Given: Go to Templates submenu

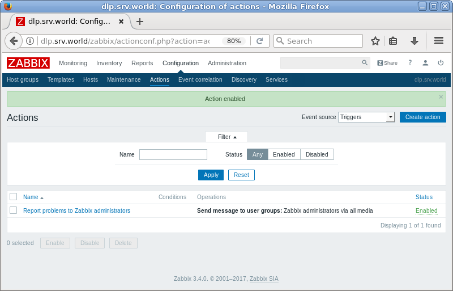Looking at the screenshot, I should coord(61,79).
